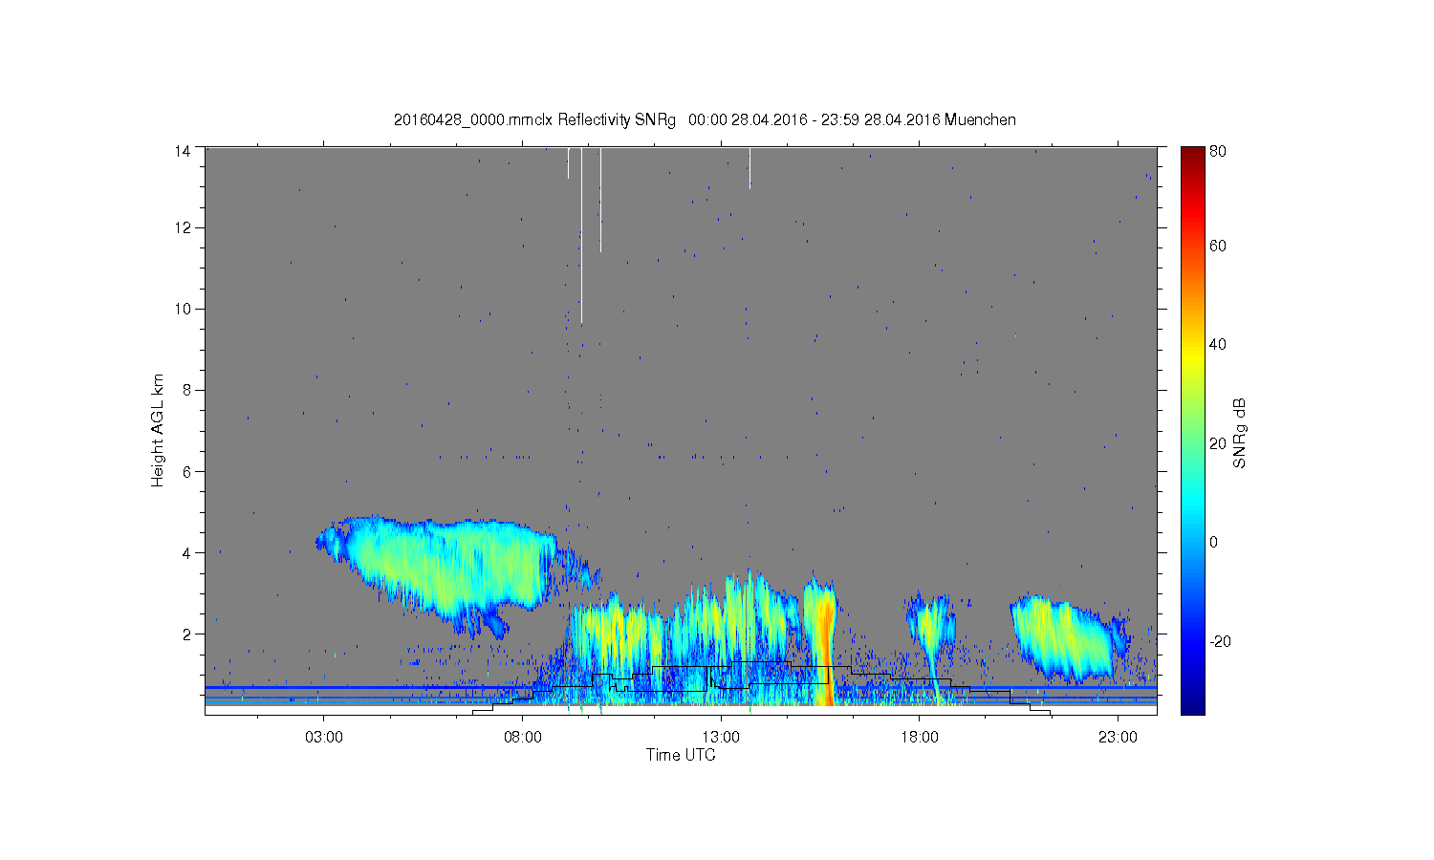
Task: Click the height axis tick label 2
Action: click(x=185, y=634)
